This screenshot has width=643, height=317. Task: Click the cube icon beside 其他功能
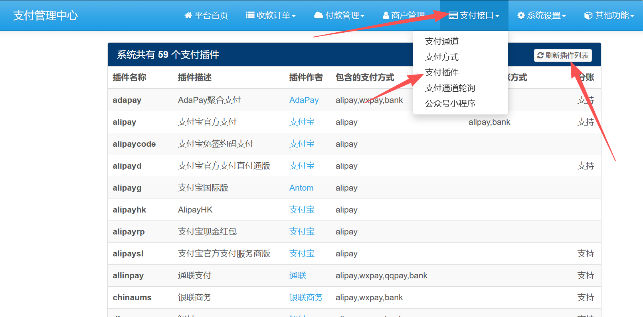pyautogui.click(x=588, y=16)
